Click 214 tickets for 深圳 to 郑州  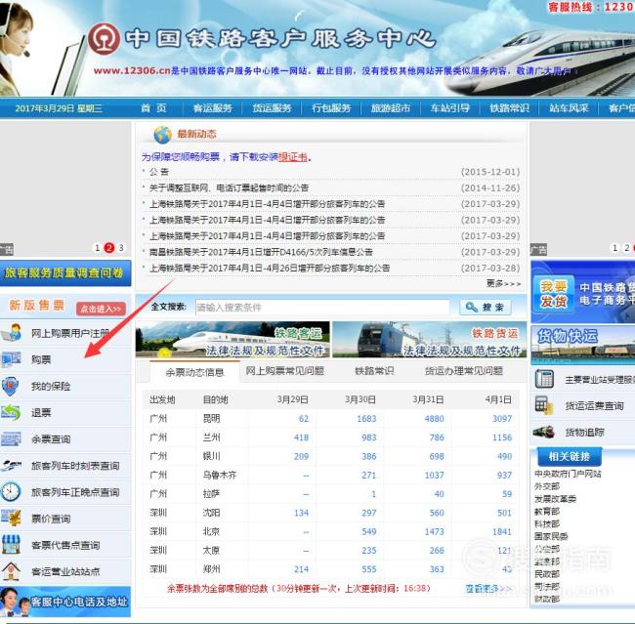pos(301,569)
